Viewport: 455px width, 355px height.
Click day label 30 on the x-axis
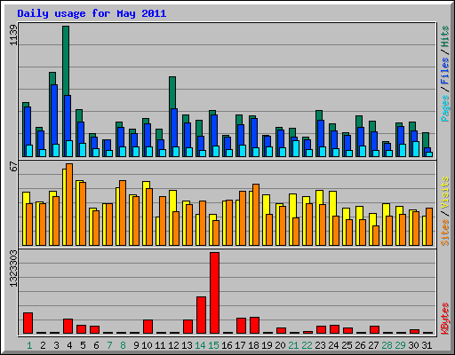413,345
